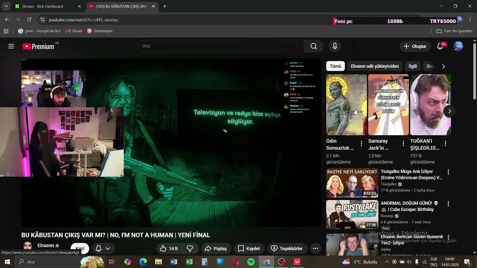Activate voice search microphone
477x268 pixels.
pos(335,46)
